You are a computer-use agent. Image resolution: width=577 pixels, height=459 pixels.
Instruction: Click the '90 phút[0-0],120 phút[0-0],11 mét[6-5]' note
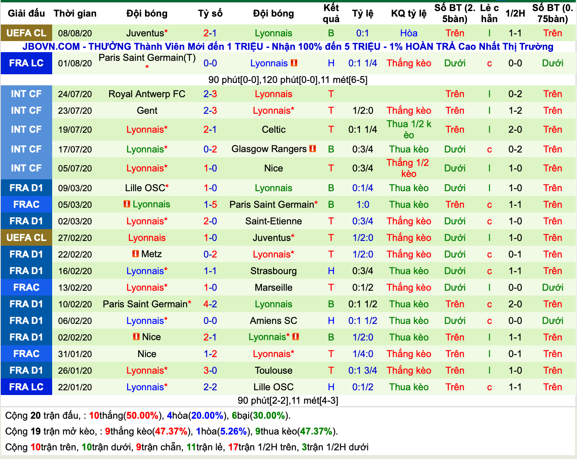(x=288, y=80)
